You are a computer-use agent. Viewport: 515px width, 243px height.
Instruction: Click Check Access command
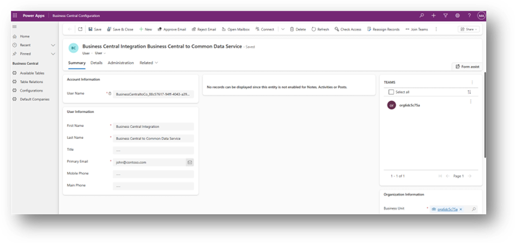click(x=348, y=29)
